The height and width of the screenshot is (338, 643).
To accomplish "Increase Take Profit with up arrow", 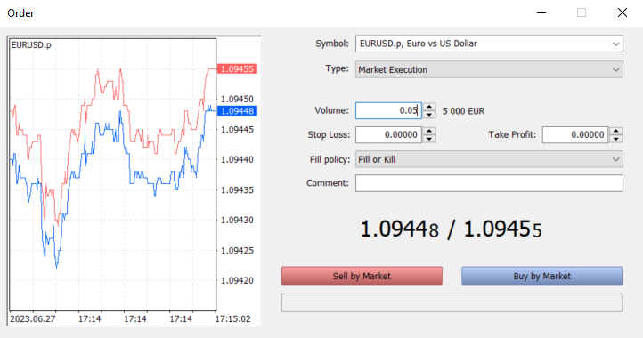I will pos(616,131).
